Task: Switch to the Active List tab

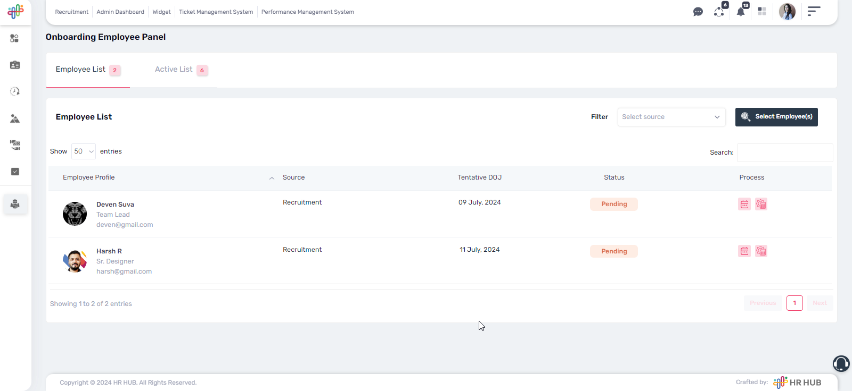Action: pyautogui.click(x=174, y=70)
